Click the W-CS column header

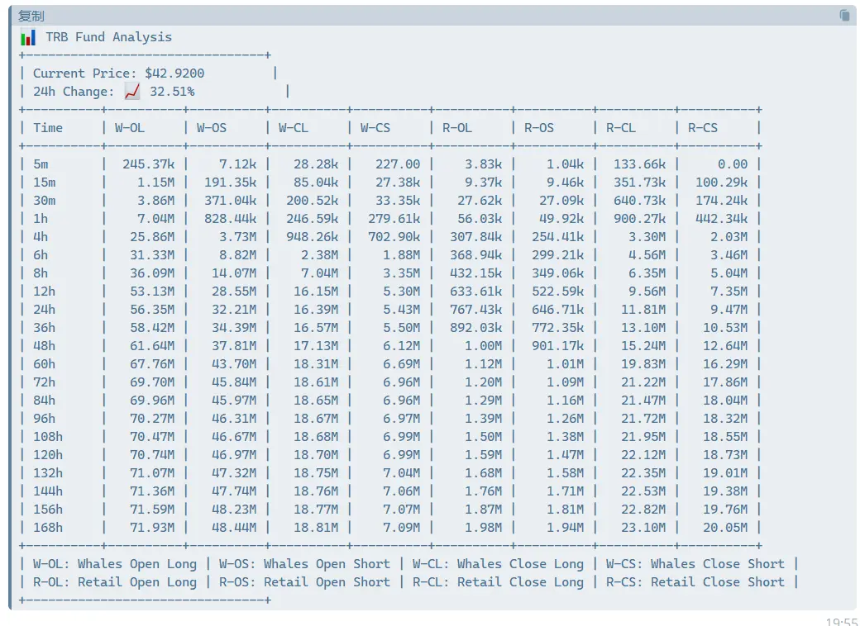click(x=375, y=128)
